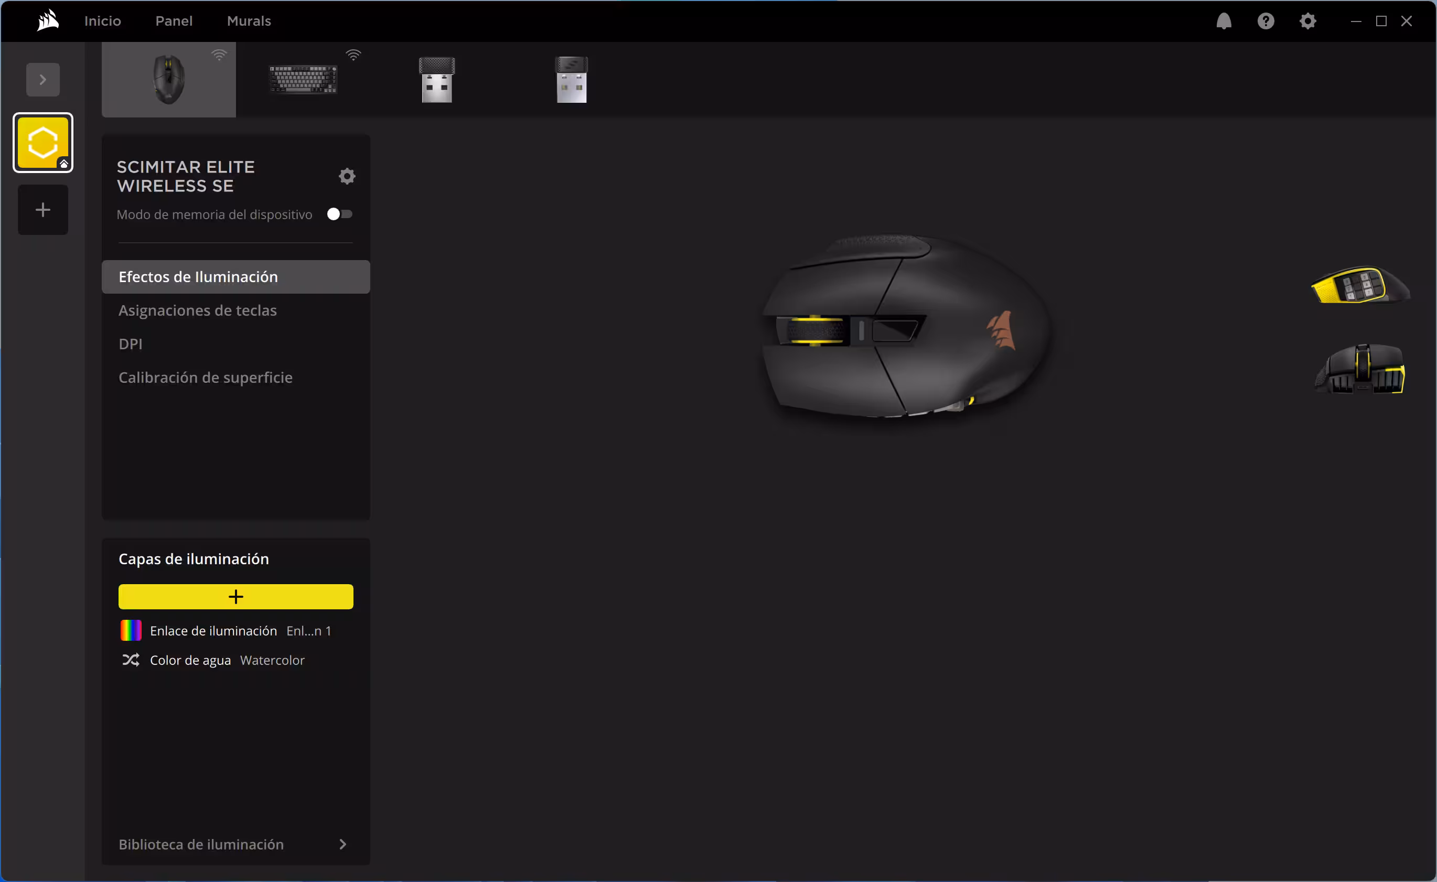Add a new profile with plus button
The height and width of the screenshot is (882, 1437).
click(x=42, y=210)
